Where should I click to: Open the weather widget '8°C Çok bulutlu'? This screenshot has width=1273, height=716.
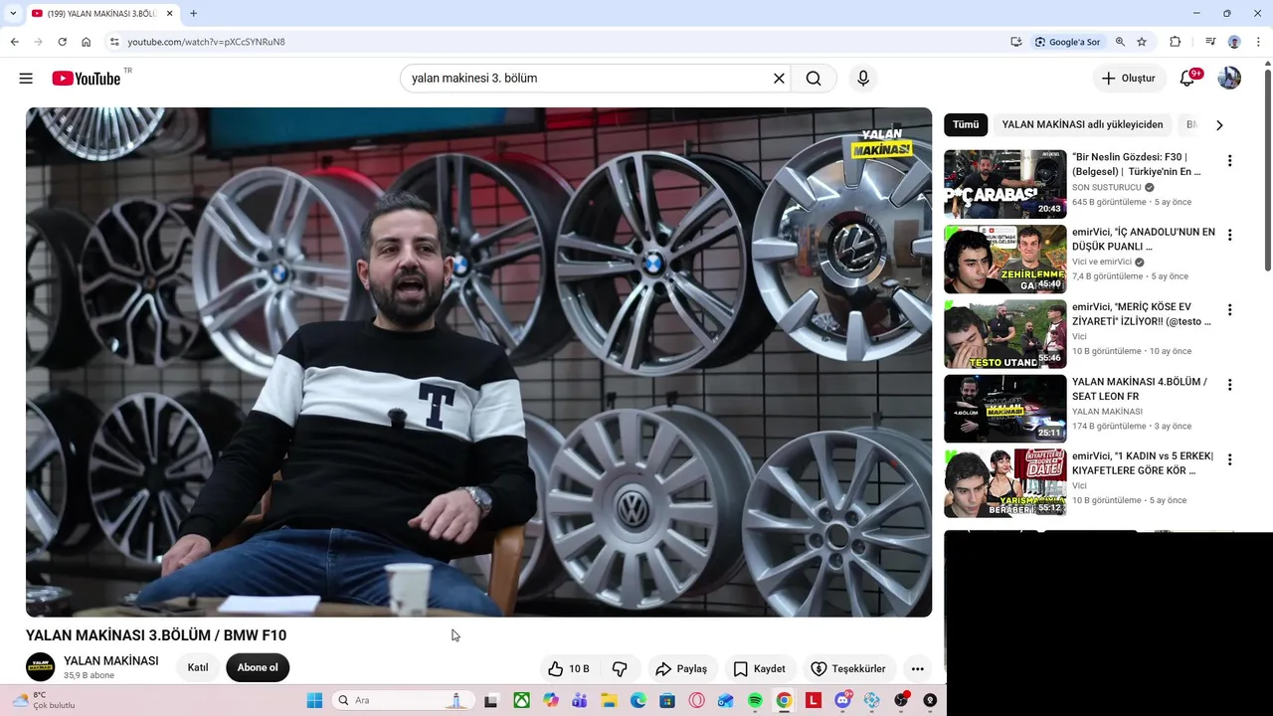(x=42, y=701)
